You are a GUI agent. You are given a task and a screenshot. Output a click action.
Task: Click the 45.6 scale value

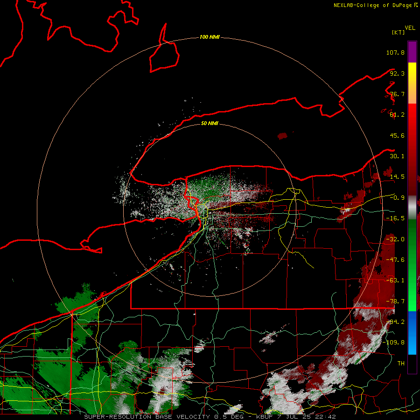pos(397,135)
